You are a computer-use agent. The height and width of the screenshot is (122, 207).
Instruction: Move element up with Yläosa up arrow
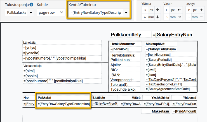(x=157, y=10)
